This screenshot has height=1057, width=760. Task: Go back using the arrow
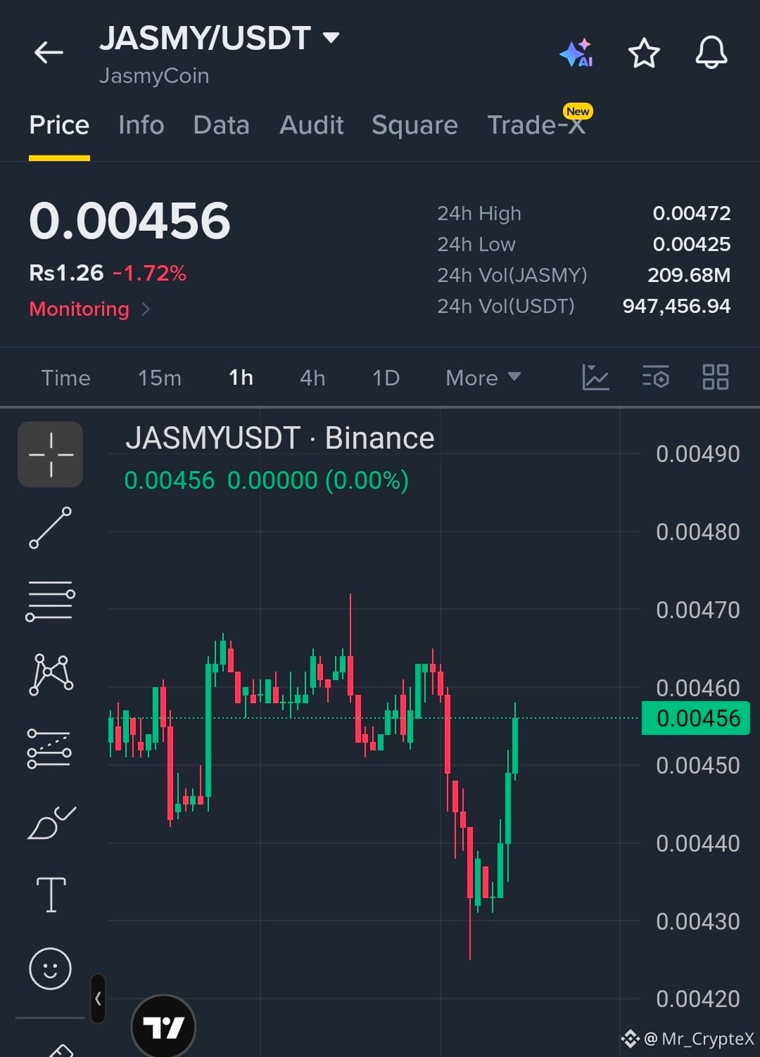pos(49,52)
